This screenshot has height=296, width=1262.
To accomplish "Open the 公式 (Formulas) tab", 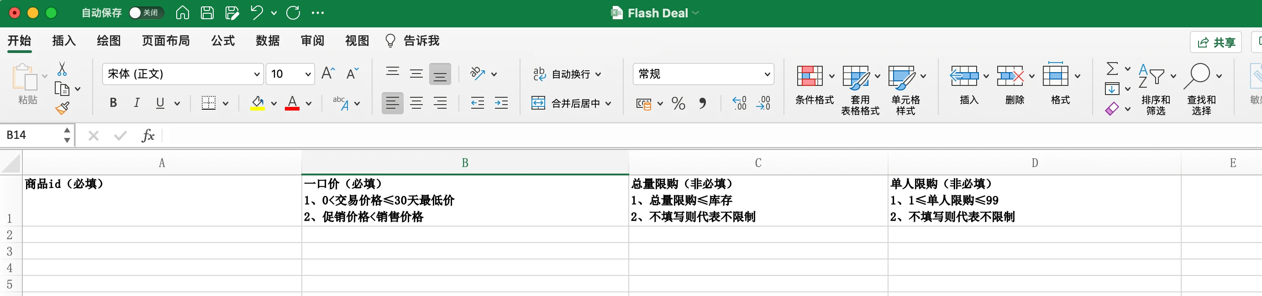I will (x=223, y=41).
